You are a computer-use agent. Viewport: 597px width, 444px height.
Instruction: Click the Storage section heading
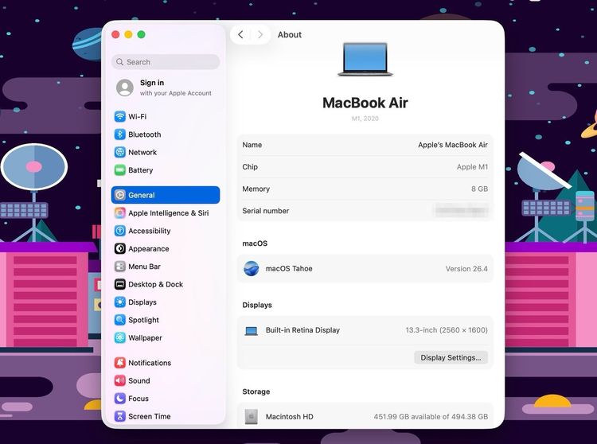pyautogui.click(x=256, y=391)
